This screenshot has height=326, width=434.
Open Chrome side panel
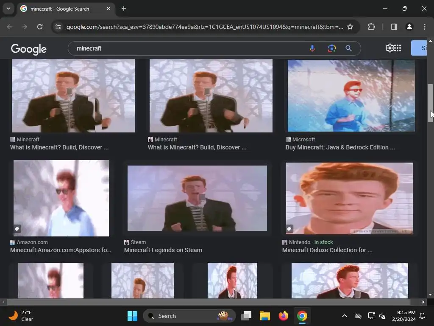394,27
